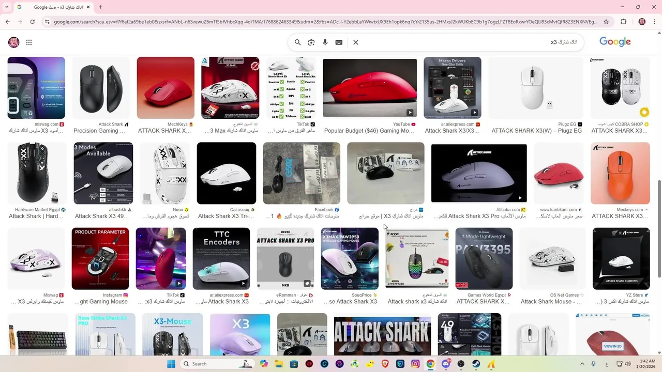The width and height of the screenshot is (662, 372).
Task: Focus the Google search text field
Action: click(471, 42)
